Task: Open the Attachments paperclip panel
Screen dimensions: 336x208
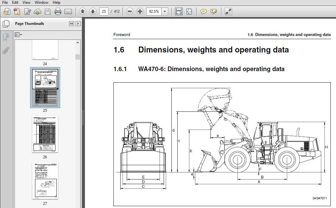Action: coord(6,50)
